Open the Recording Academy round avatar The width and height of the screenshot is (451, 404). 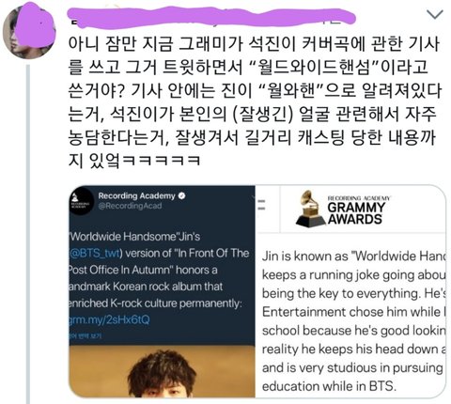[81, 201]
